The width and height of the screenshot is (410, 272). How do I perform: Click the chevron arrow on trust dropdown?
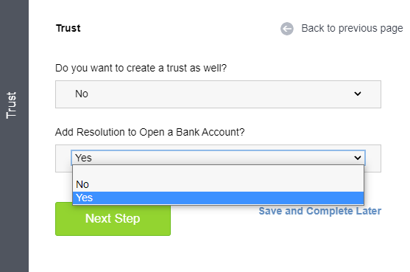pyautogui.click(x=358, y=94)
